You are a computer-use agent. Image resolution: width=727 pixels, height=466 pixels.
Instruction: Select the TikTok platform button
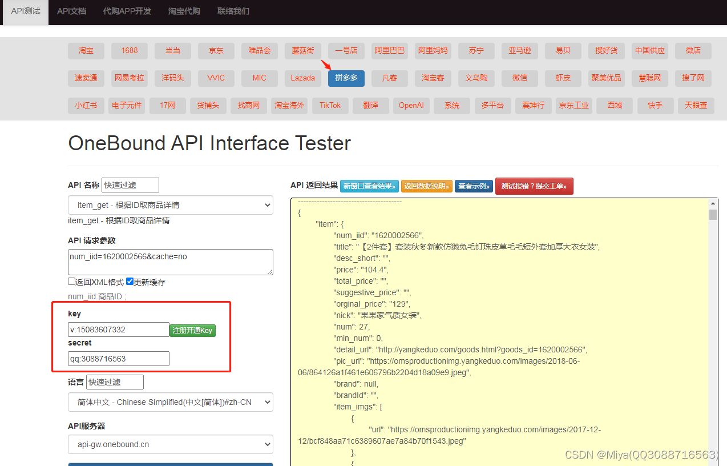tap(330, 105)
